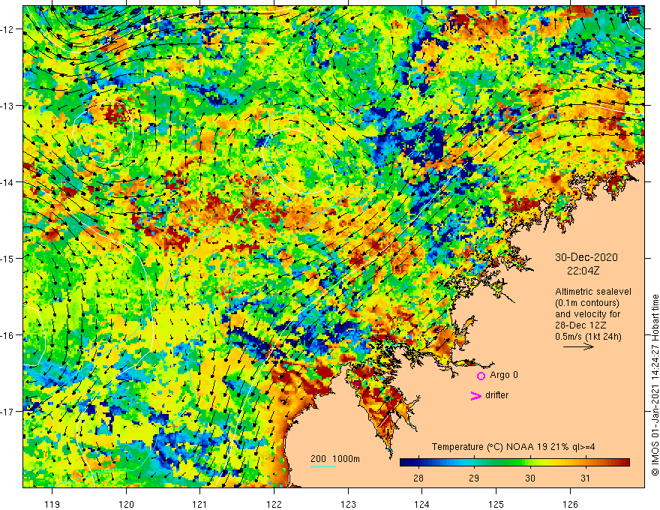Click longitude axis label 124
This screenshot has width=660, height=510.
point(422,504)
